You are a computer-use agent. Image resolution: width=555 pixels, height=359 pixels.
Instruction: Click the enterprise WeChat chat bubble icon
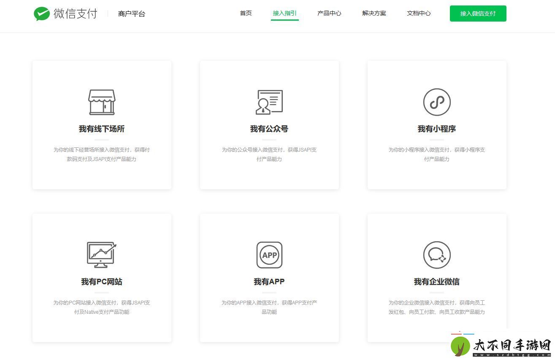(x=437, y=255)
